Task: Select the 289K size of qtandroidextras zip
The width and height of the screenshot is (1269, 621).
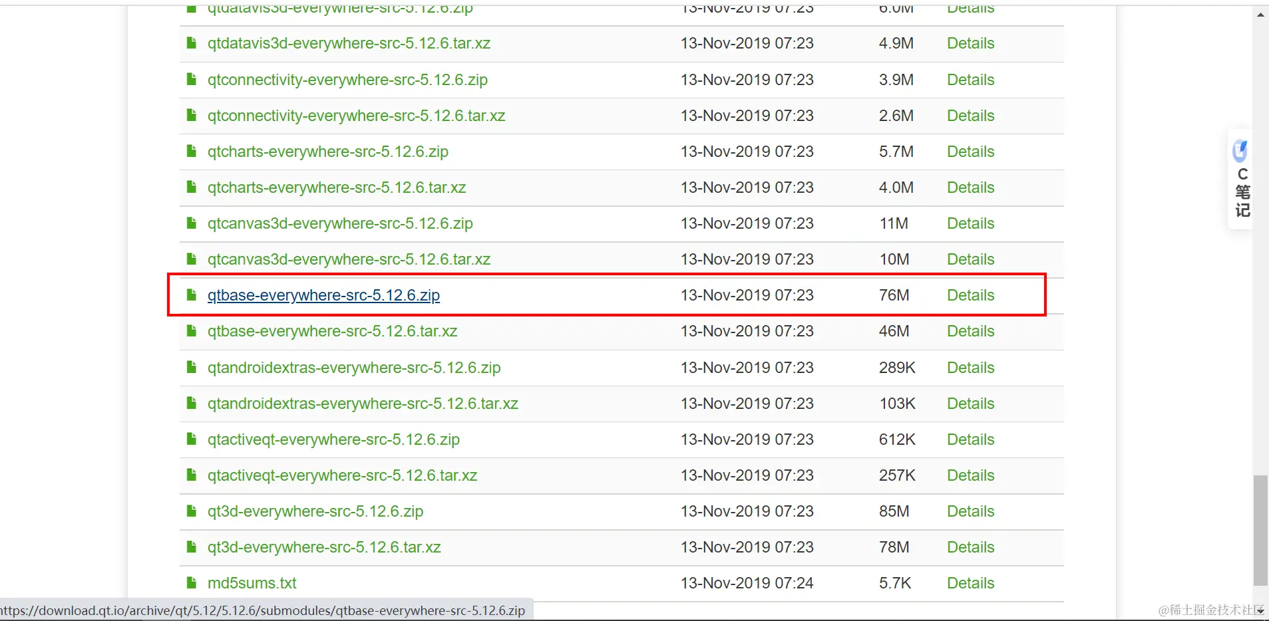Action: click(897, 368)
